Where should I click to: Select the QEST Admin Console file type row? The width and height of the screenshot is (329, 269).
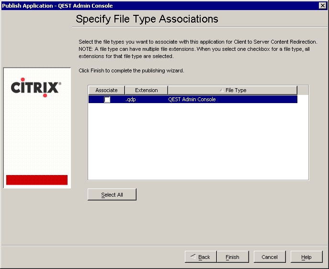[192, 100]
